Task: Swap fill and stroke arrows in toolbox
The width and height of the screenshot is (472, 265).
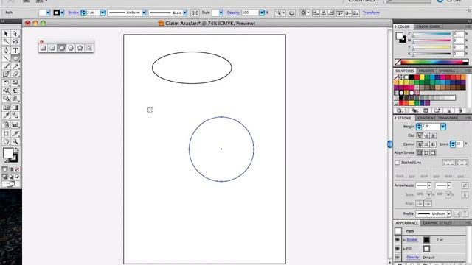Action: (x=17, y=149)
